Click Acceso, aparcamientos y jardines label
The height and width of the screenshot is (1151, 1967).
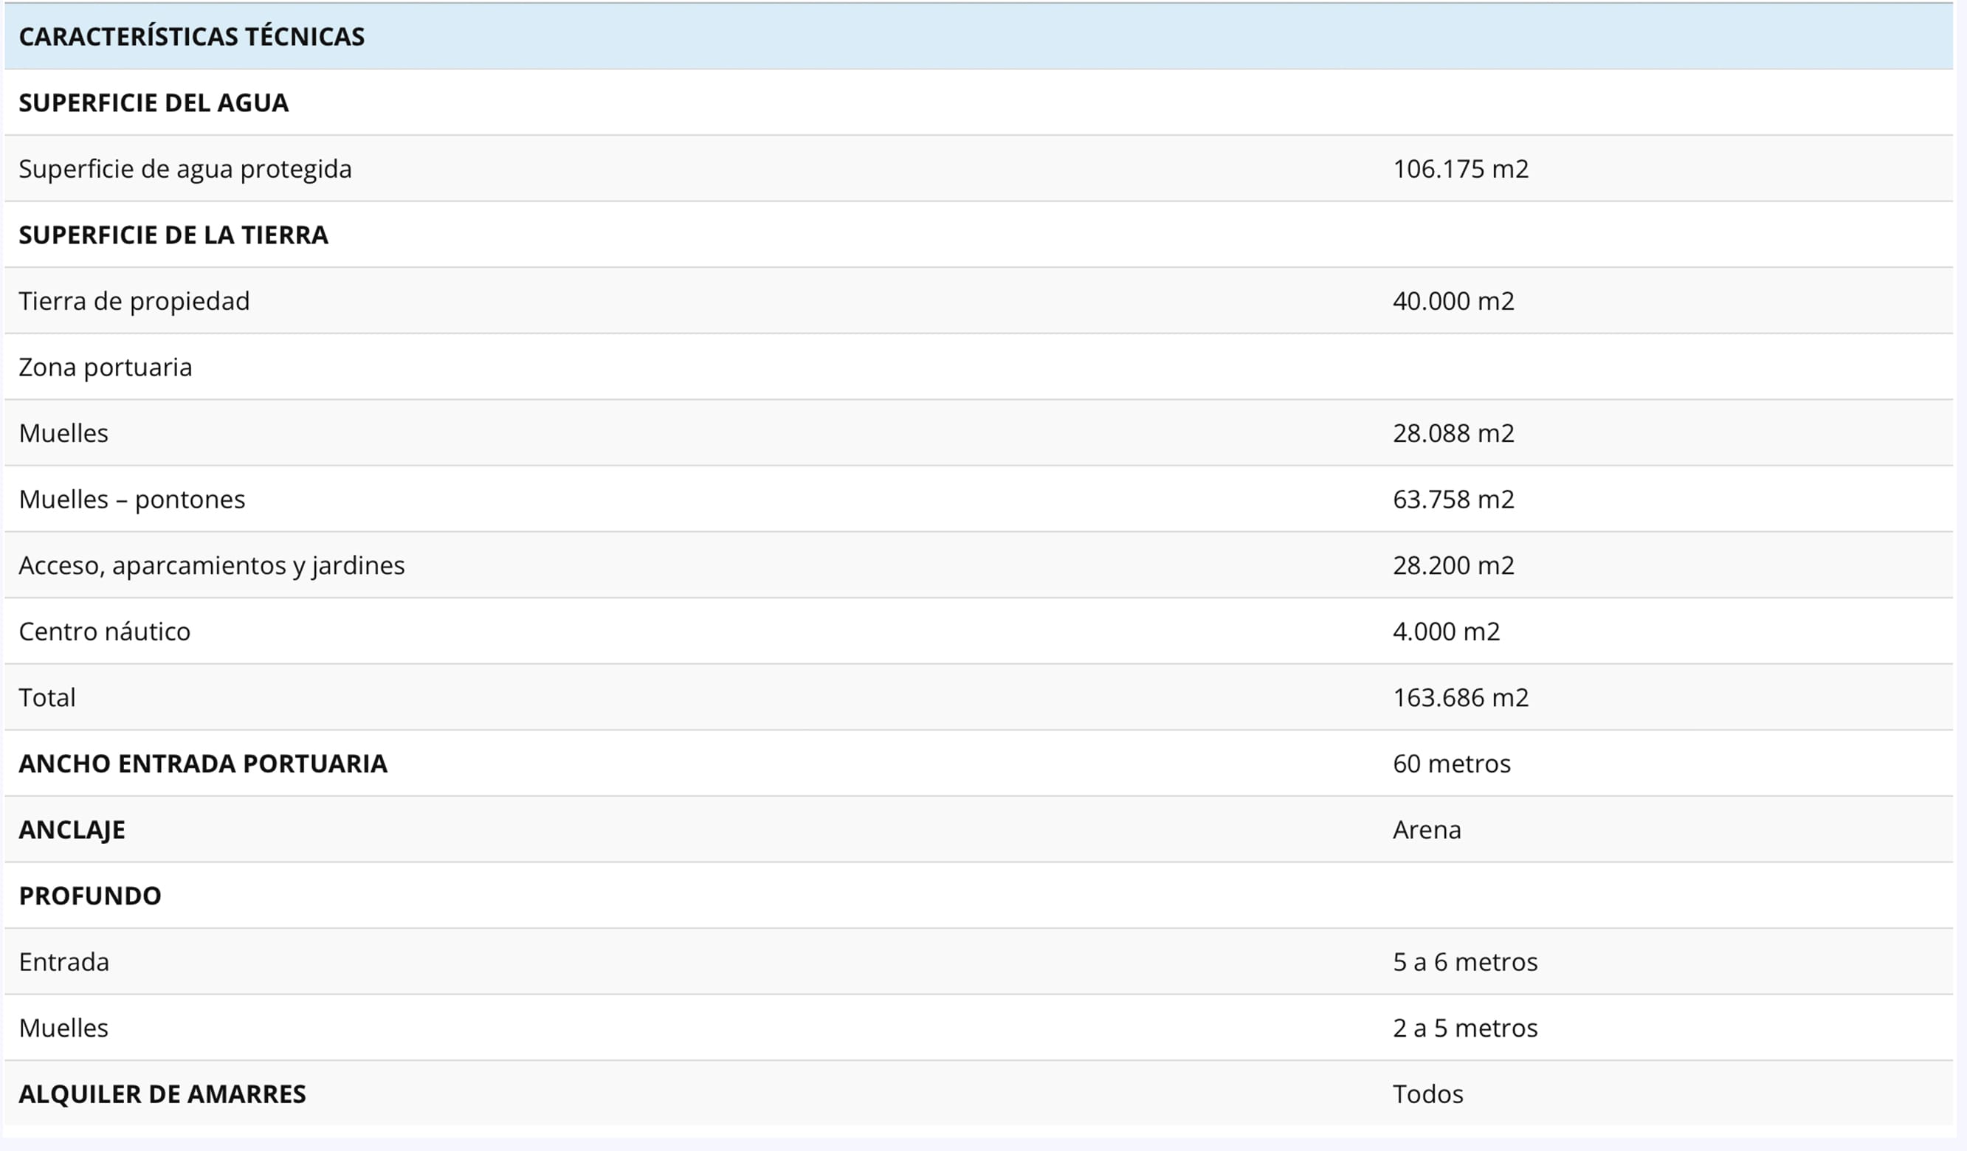point(212,566)
